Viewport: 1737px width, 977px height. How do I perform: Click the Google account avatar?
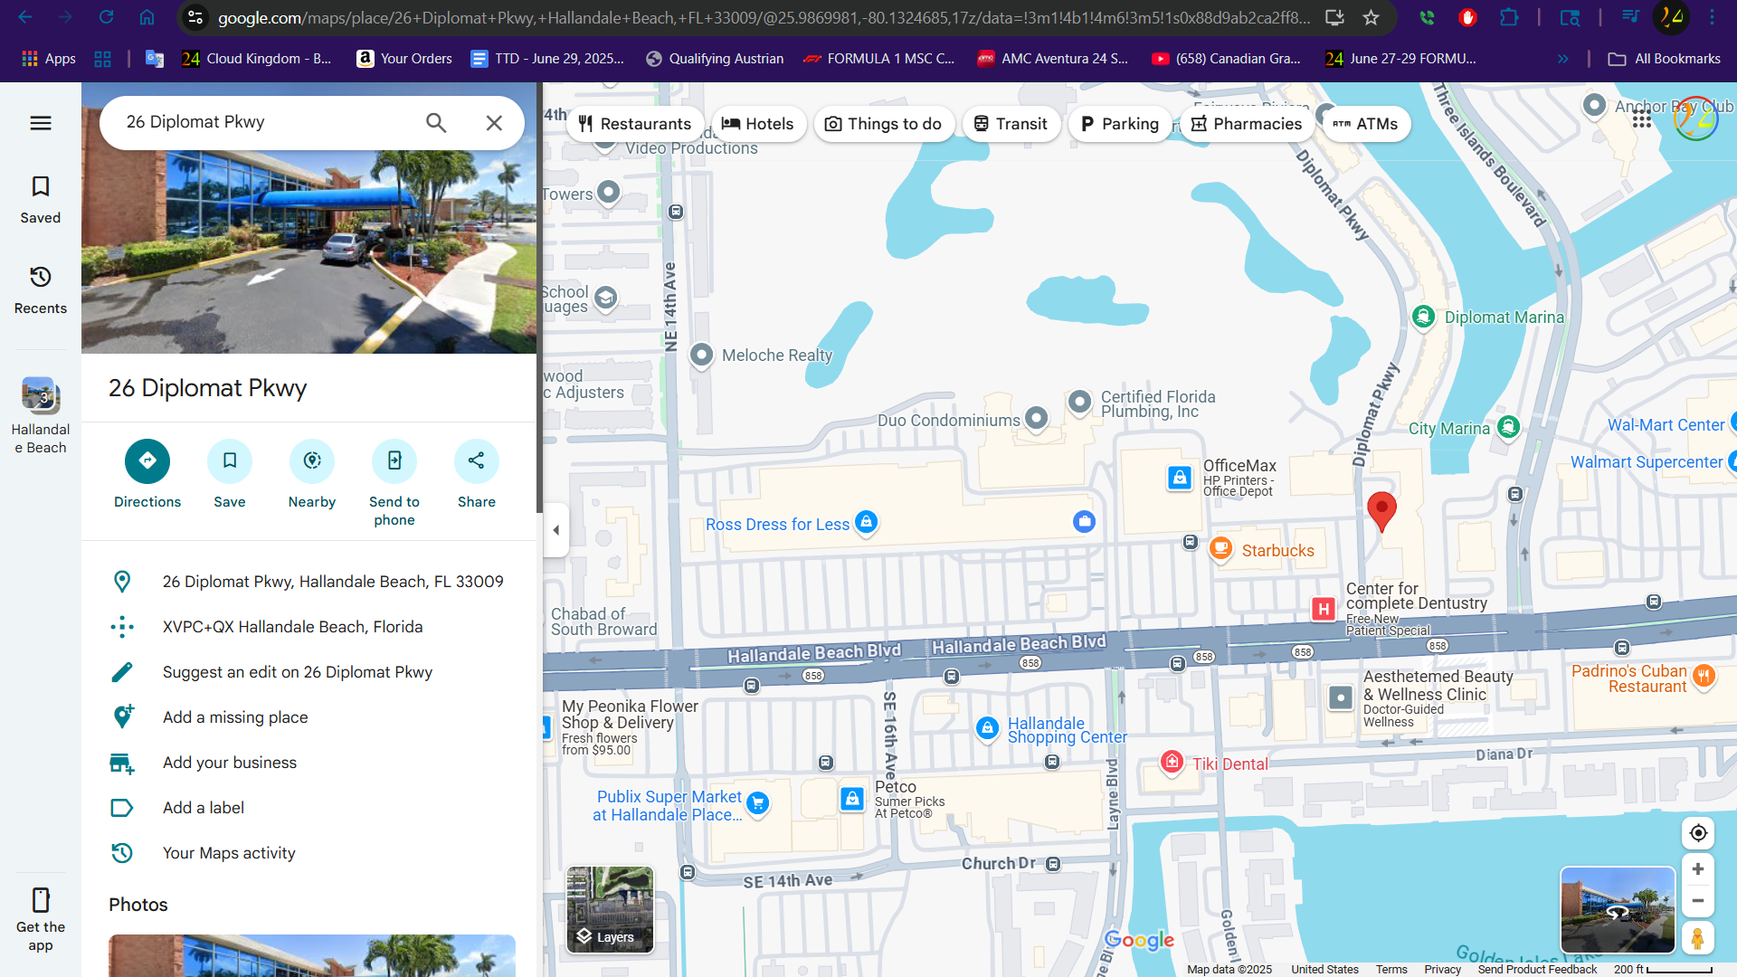click(x=1695, y=119)
